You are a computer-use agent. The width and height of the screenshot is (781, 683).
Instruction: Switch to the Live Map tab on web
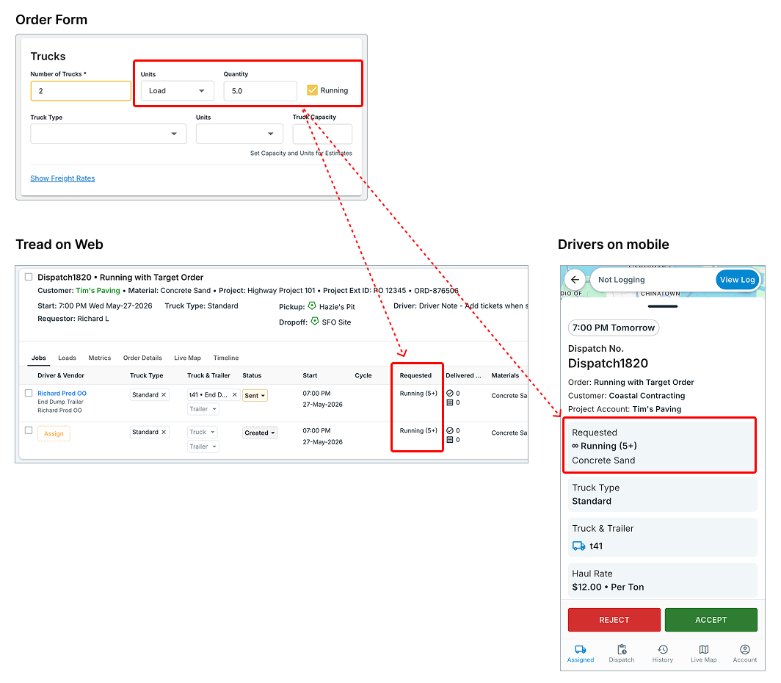tap(188, 358)
